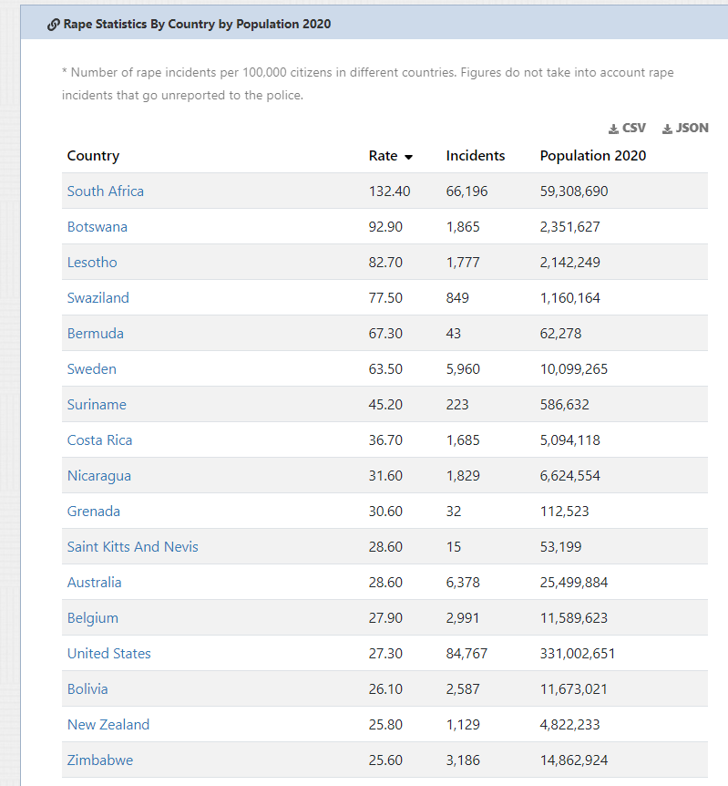Click Grenada's rate value 30.60
This screenshot has width=728, height=786.
385,512
